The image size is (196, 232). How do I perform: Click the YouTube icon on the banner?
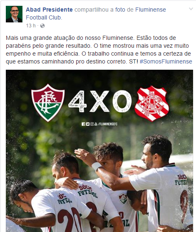tap(96, 124)
